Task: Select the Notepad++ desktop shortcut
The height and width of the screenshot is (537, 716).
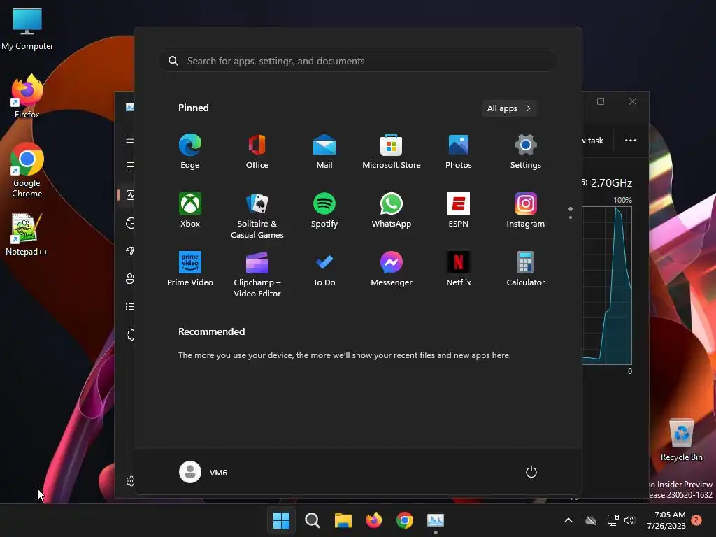Action: pos(27,234)
